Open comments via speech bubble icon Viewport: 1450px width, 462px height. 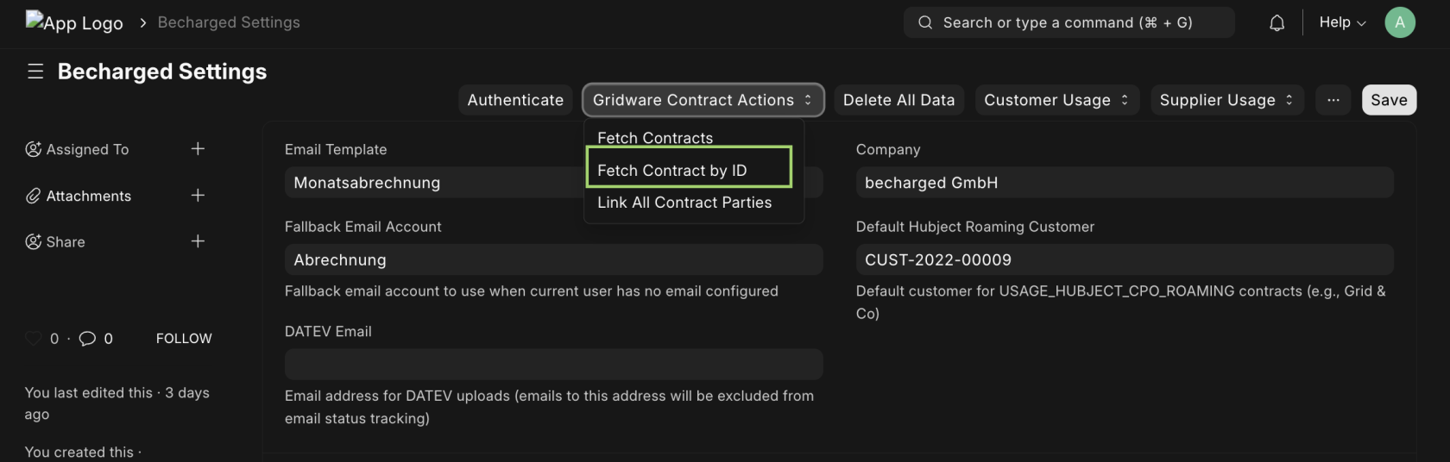[x=87, y=339]
